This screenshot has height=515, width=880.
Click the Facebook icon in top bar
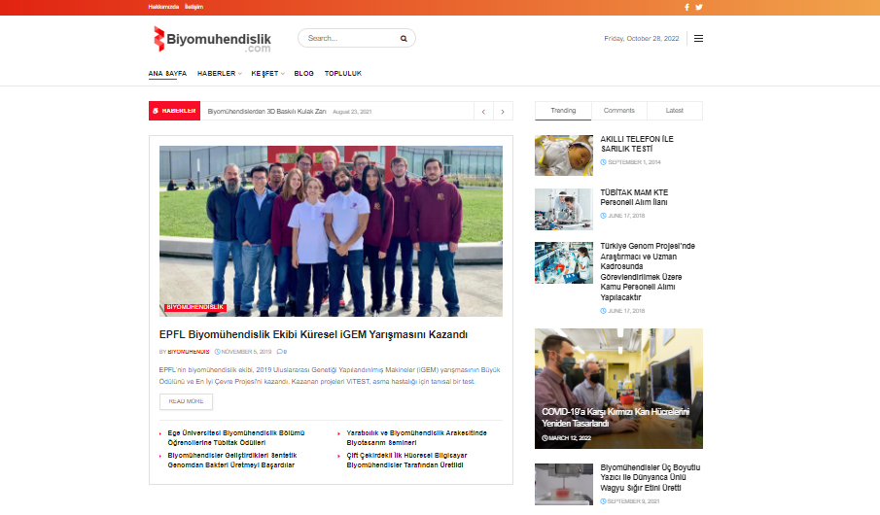(686, 7)
